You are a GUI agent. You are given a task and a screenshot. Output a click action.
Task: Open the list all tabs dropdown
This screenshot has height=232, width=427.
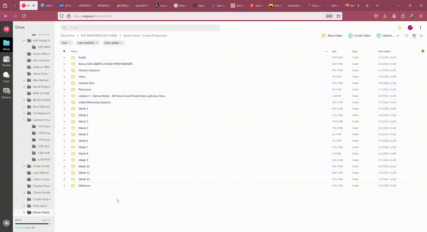pyautogui.click(x=377, y=5)
